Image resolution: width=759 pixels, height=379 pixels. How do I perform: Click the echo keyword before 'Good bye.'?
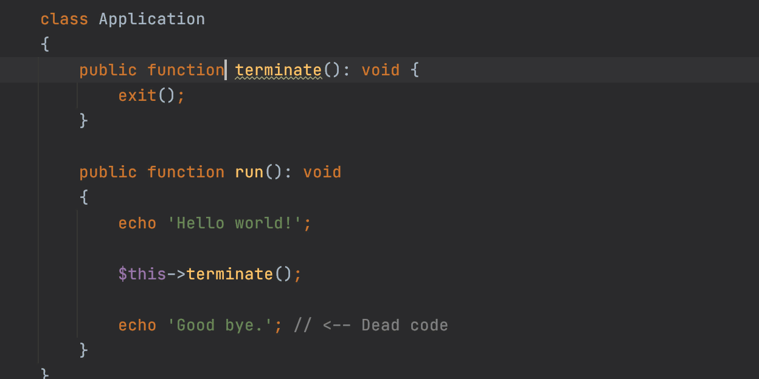point(137,326)
